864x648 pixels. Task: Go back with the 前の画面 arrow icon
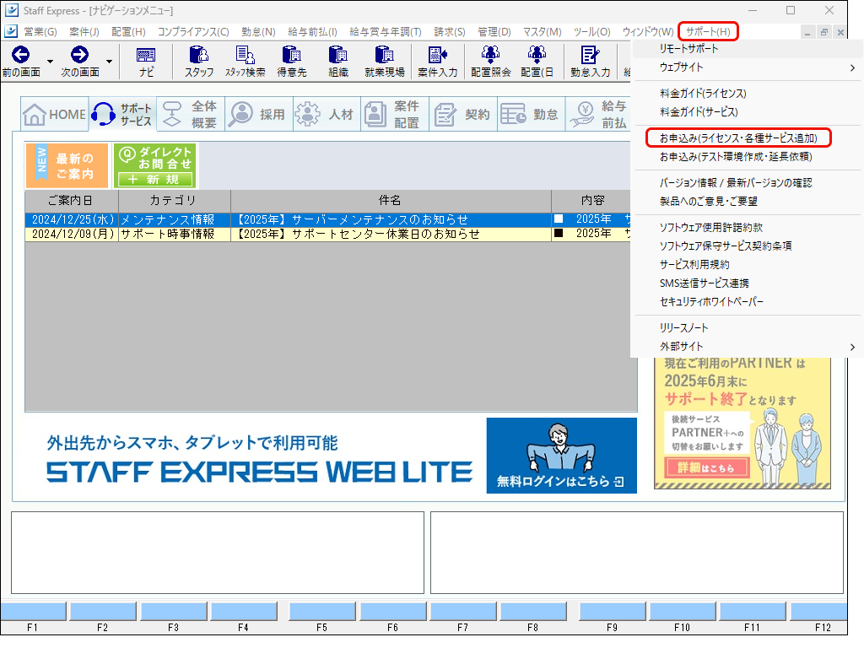coord(21,55)
